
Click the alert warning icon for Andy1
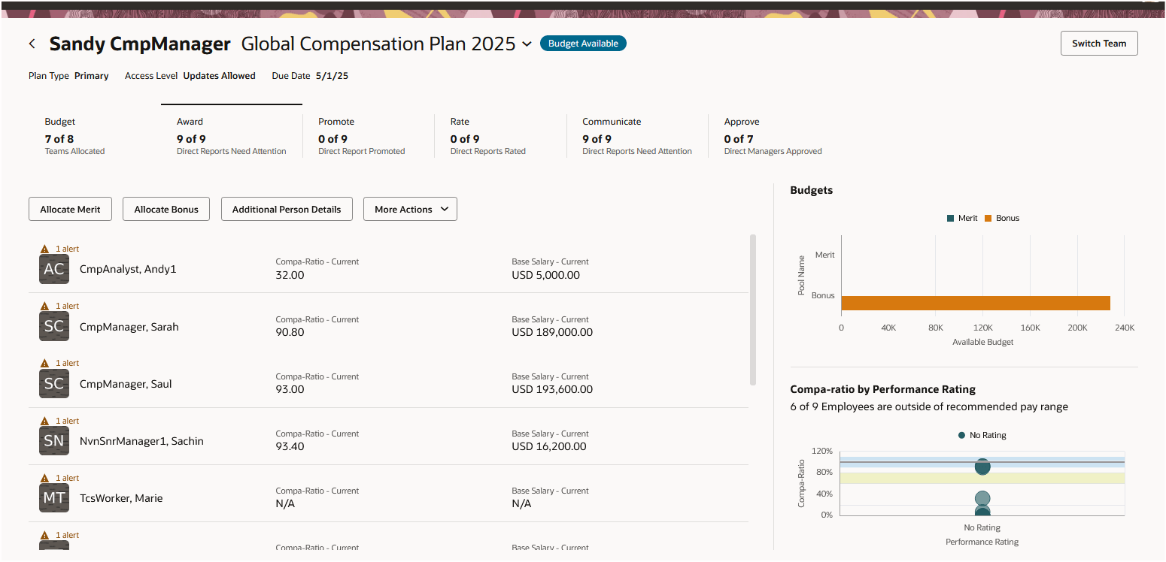44,249
